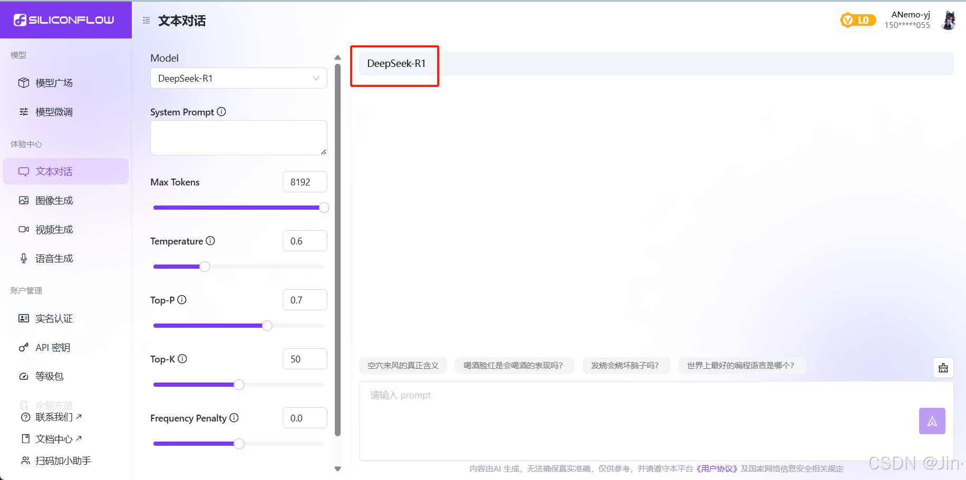Click the Temperature info icon
The image size is (966, 480).
pyautogui.click(x=210, y=241)
